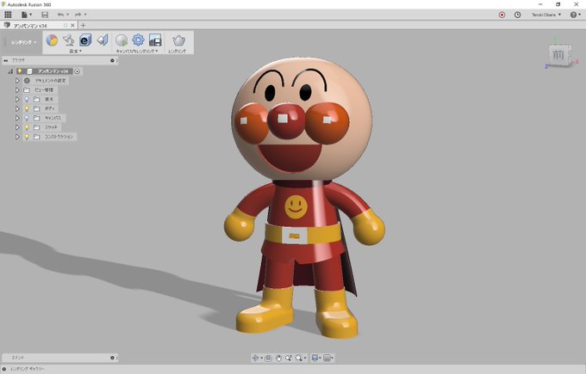Open the 設定 panel dropdown

tap(76, 51)
